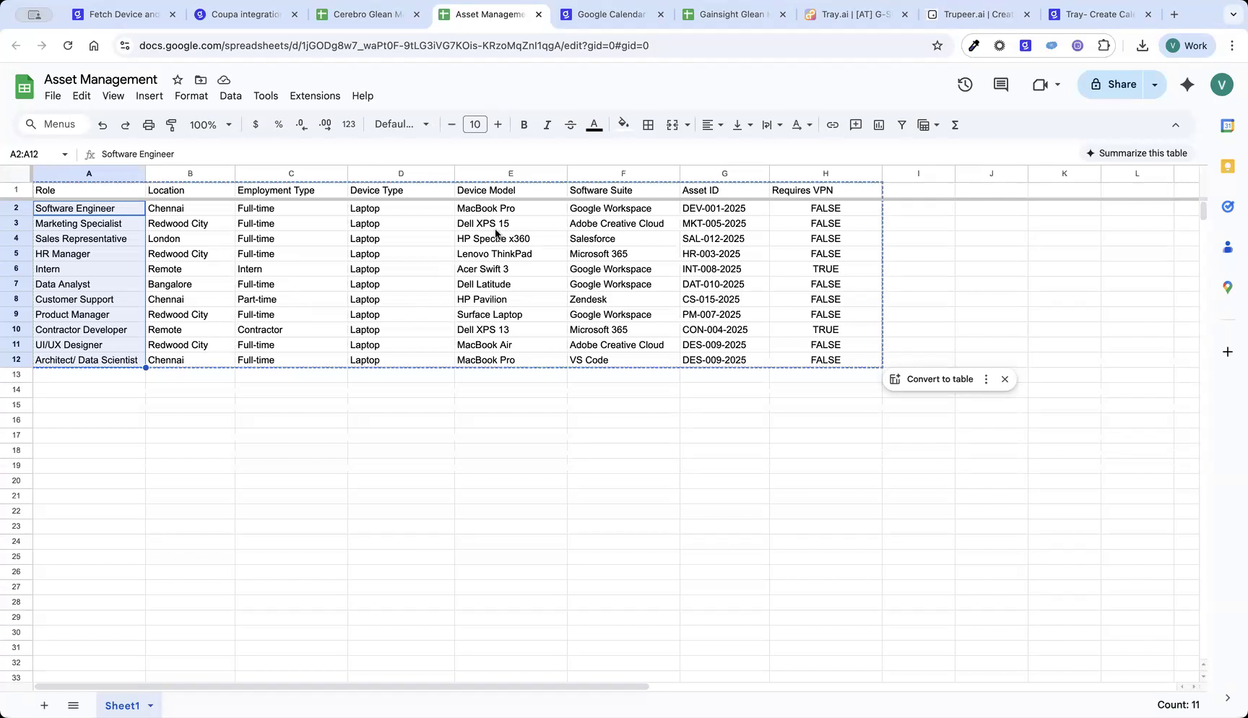The width and height of the screenshot is (1248, 718).
Task: Open the Sheet1 tab dropdown menu
Action: tap(151, 706)
